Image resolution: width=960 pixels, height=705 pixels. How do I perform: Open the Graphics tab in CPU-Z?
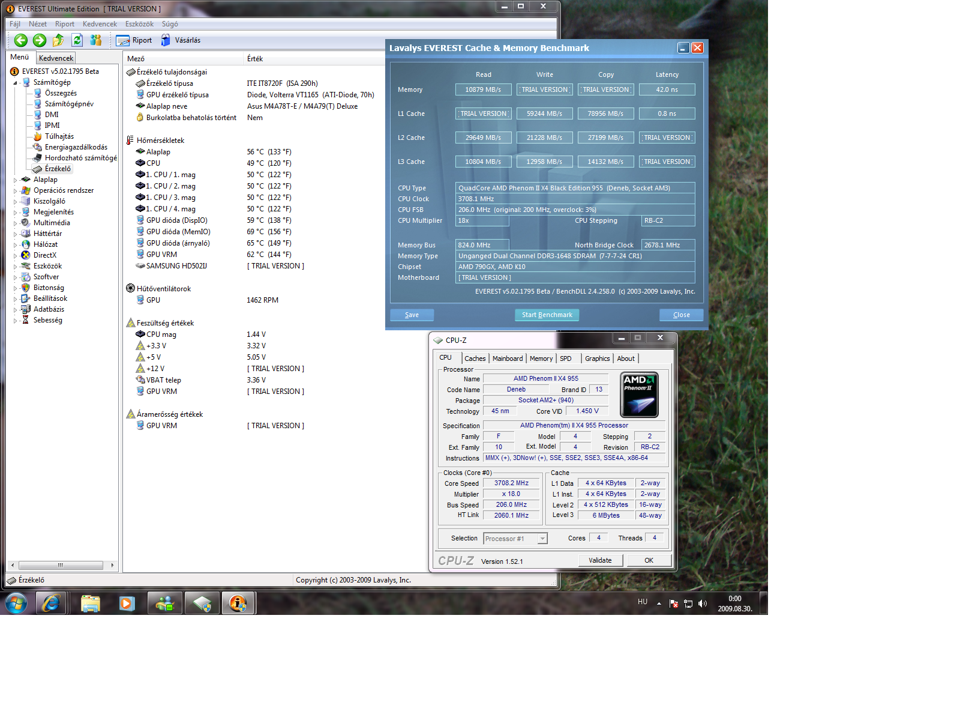tap(597, 359)
